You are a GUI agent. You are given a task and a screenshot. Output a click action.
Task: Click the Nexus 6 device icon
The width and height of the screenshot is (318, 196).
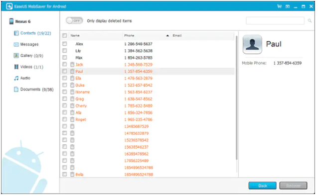11,21
